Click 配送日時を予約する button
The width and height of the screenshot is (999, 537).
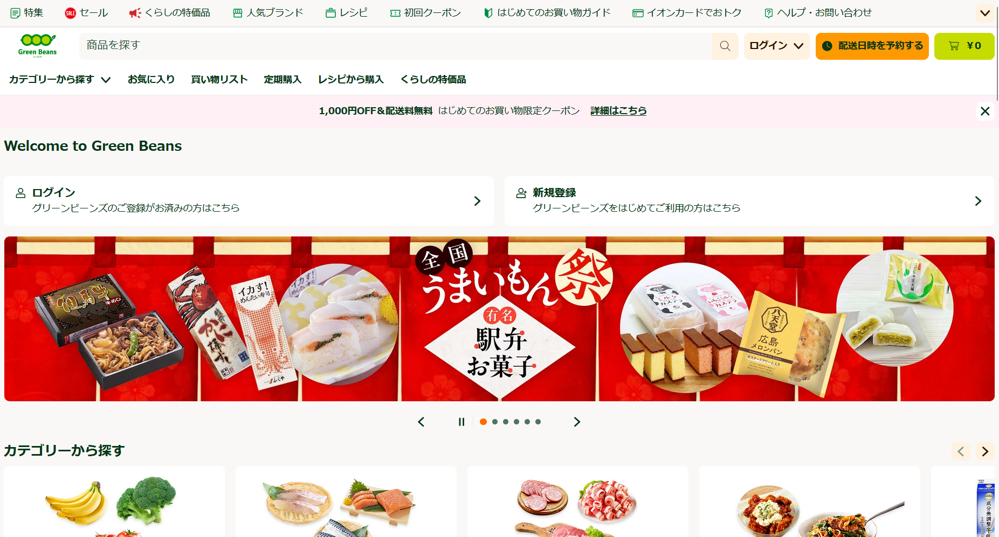pos(872,46)
